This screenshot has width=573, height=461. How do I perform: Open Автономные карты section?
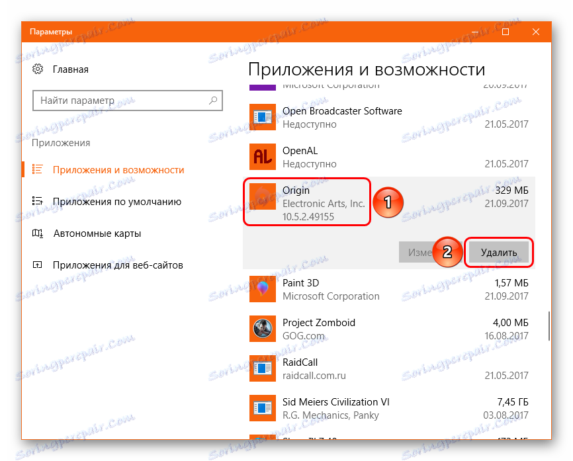(x=97, y=233)
